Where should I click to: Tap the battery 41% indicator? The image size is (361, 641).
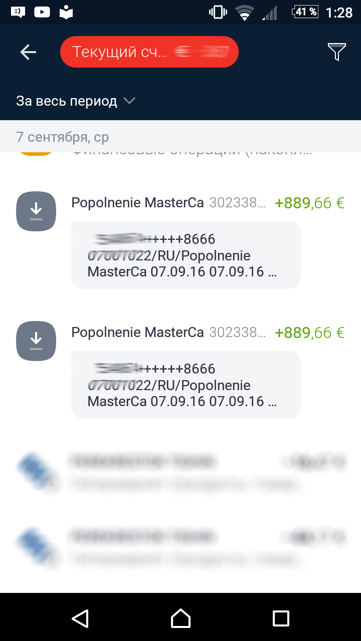[x=305, y=12]
